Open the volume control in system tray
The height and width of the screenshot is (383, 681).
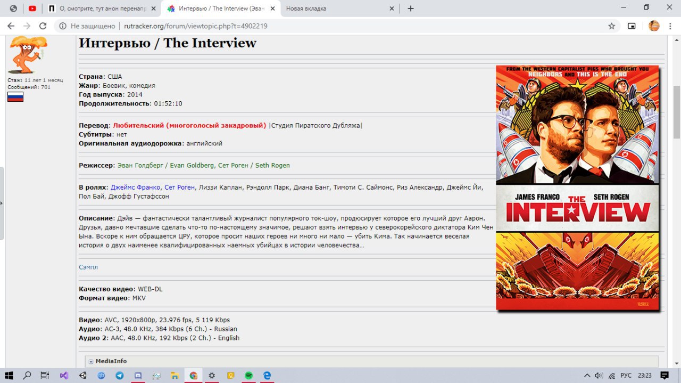[x=599, y=376]
